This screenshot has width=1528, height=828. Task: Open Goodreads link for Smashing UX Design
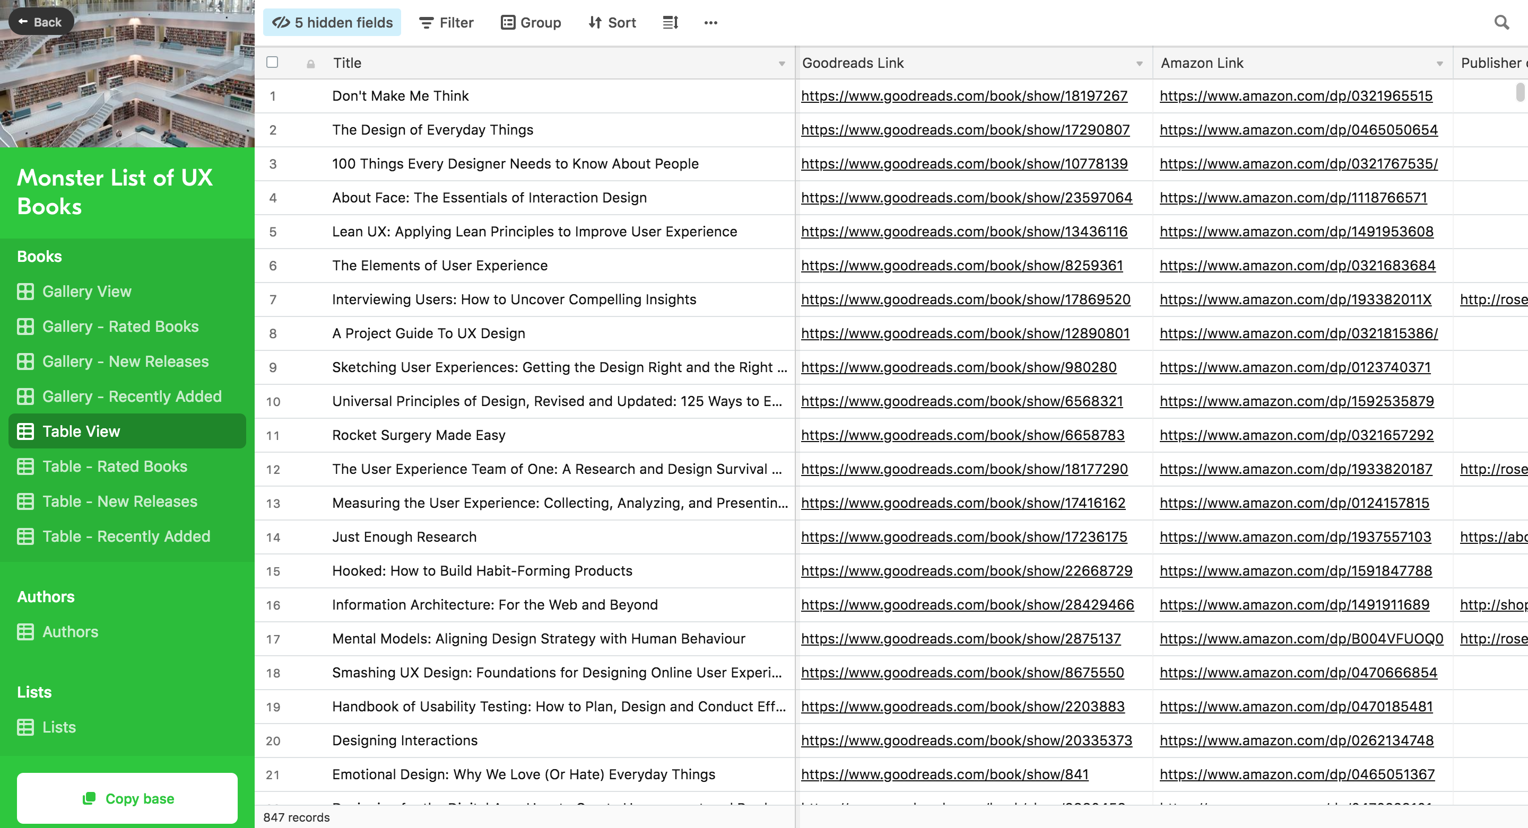[962, 673]
